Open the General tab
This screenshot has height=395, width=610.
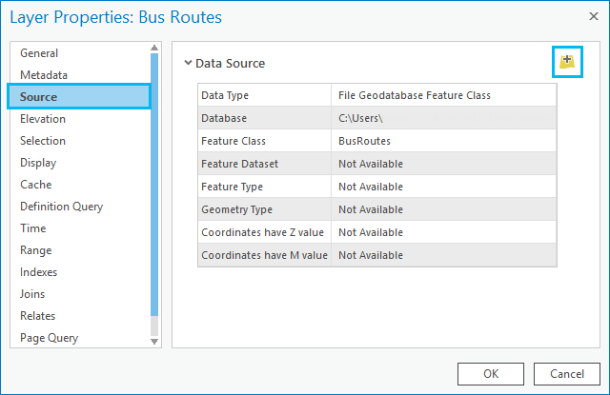pos(39,53)
